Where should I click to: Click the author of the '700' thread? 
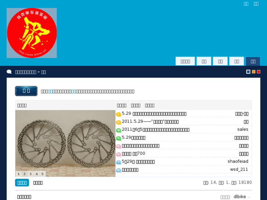click(x=243, y=154)
